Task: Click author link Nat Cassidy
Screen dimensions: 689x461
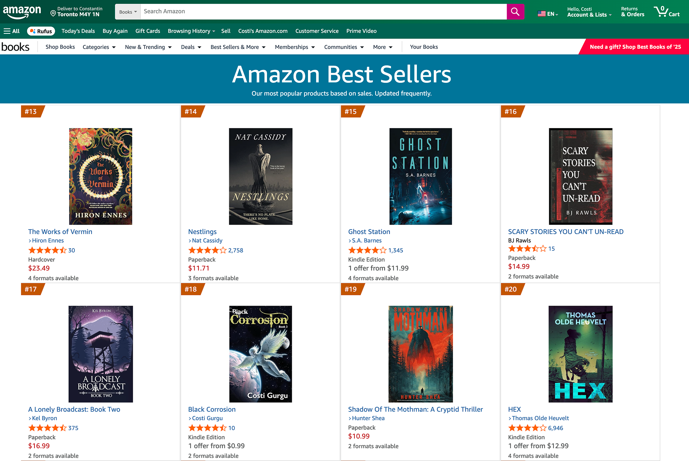Action: click(x=207, y=240)
